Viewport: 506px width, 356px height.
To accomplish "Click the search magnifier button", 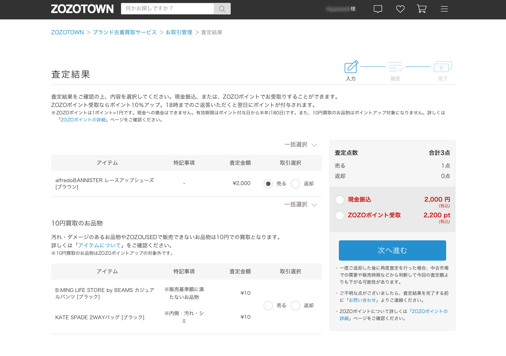I will tap(222, 9).
